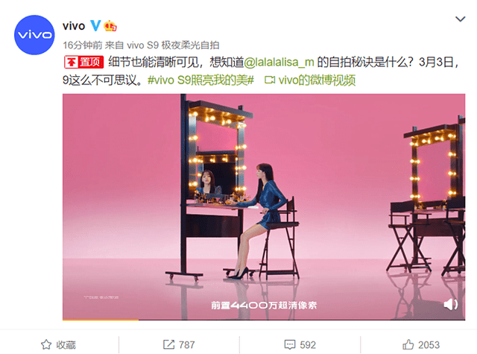The image size is (477, 354).
Task: Click the repost share icon
Action: point(169,344)
